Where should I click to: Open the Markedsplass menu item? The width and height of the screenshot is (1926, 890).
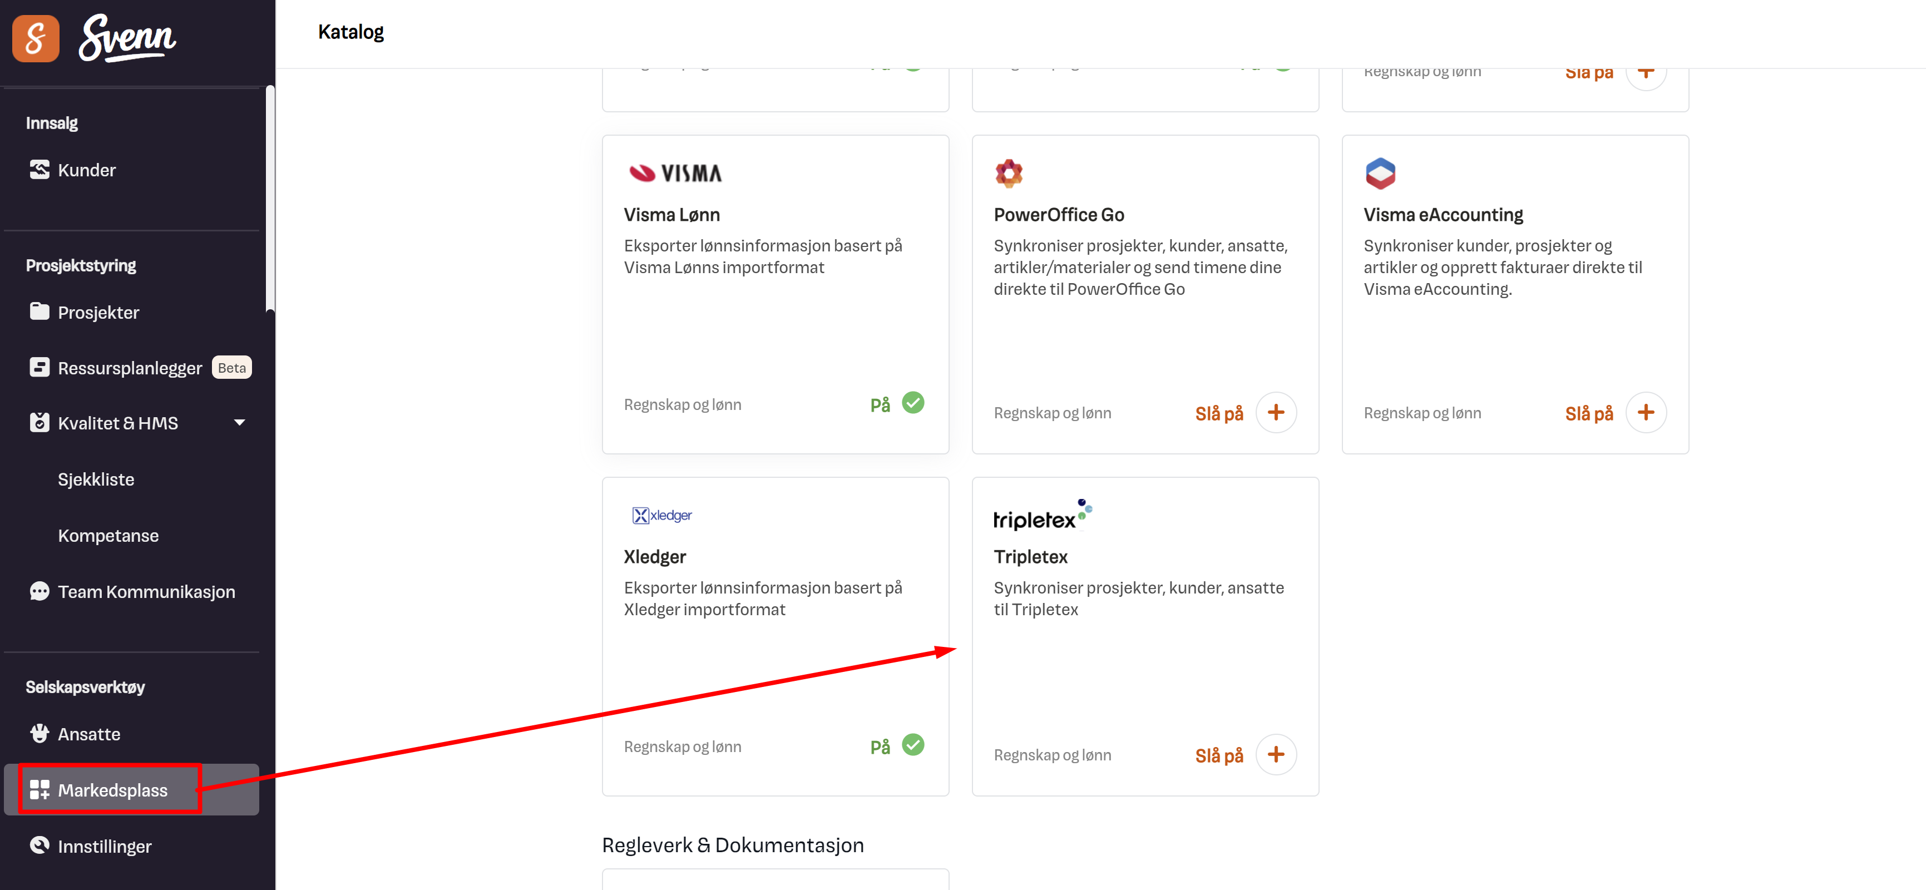(x=112, y=790)
